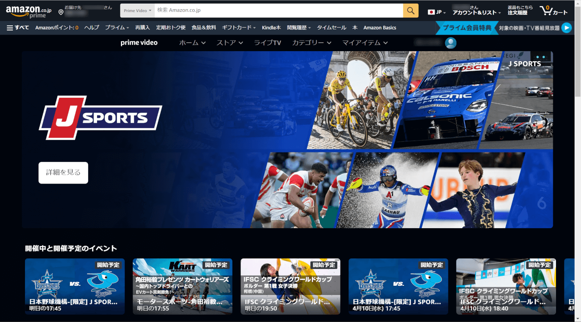This screenshot has height=322, width=581.
Task: Open the IFSC 男子決勝 card at 18:40
Action: [506, 286]
